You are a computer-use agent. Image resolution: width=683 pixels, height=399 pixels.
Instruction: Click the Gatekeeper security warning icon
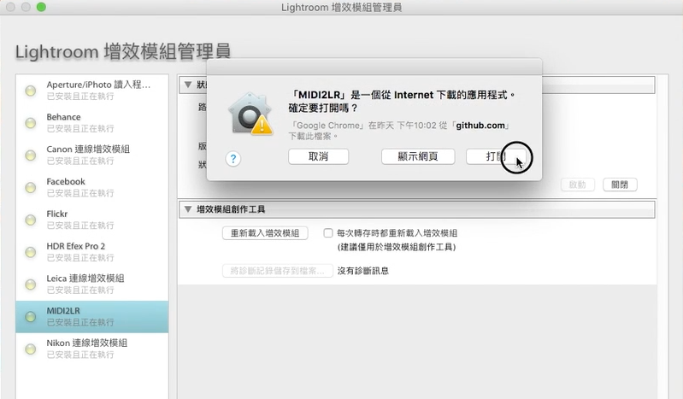point(250,114)
